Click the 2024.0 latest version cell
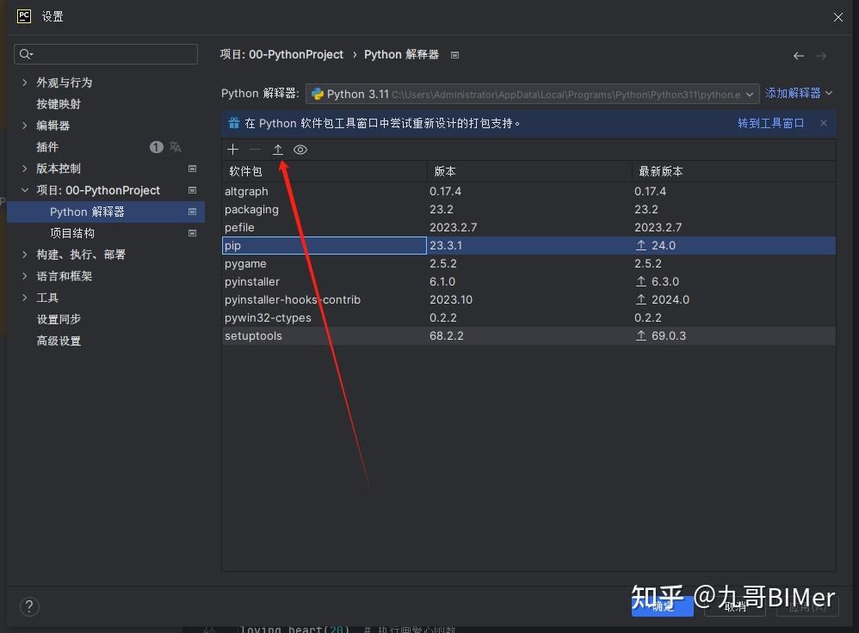 [x=734, y=299]
